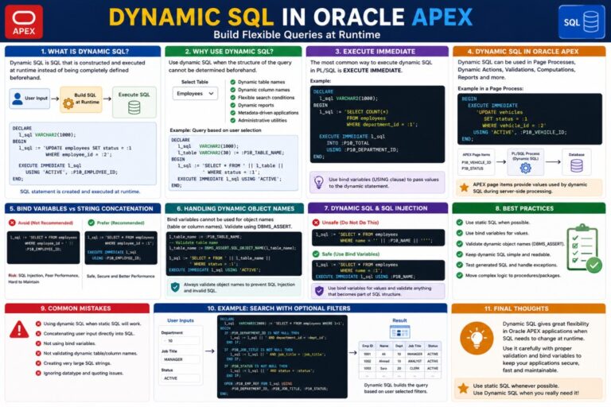The width and height of the screenshot is (611, 407).
Task: Select the 9. Common Mistakes header
Action: (77, 308)
